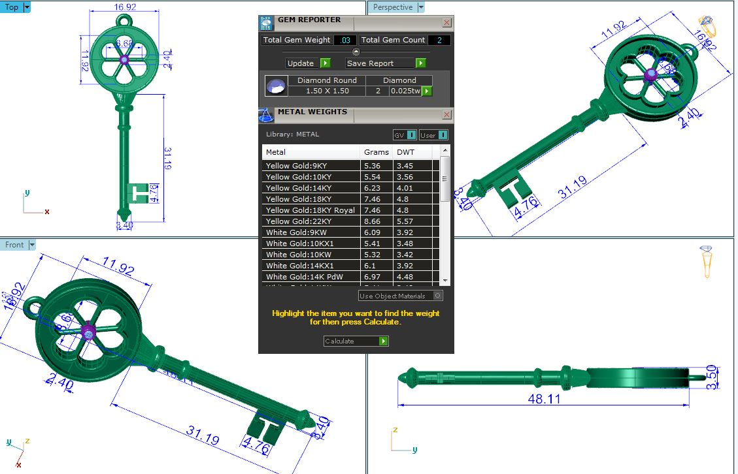
Task: Click the green arrow beside Update
Action: click(x=325, y=63)
